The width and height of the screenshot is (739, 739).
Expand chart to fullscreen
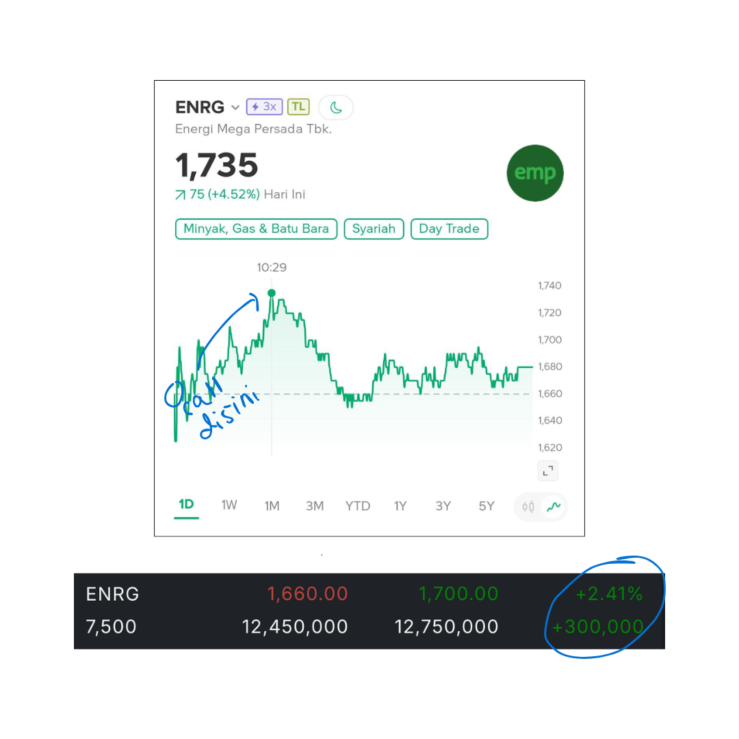(x=548, y=471)
